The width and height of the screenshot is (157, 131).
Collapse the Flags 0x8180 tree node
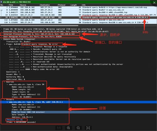4,44
